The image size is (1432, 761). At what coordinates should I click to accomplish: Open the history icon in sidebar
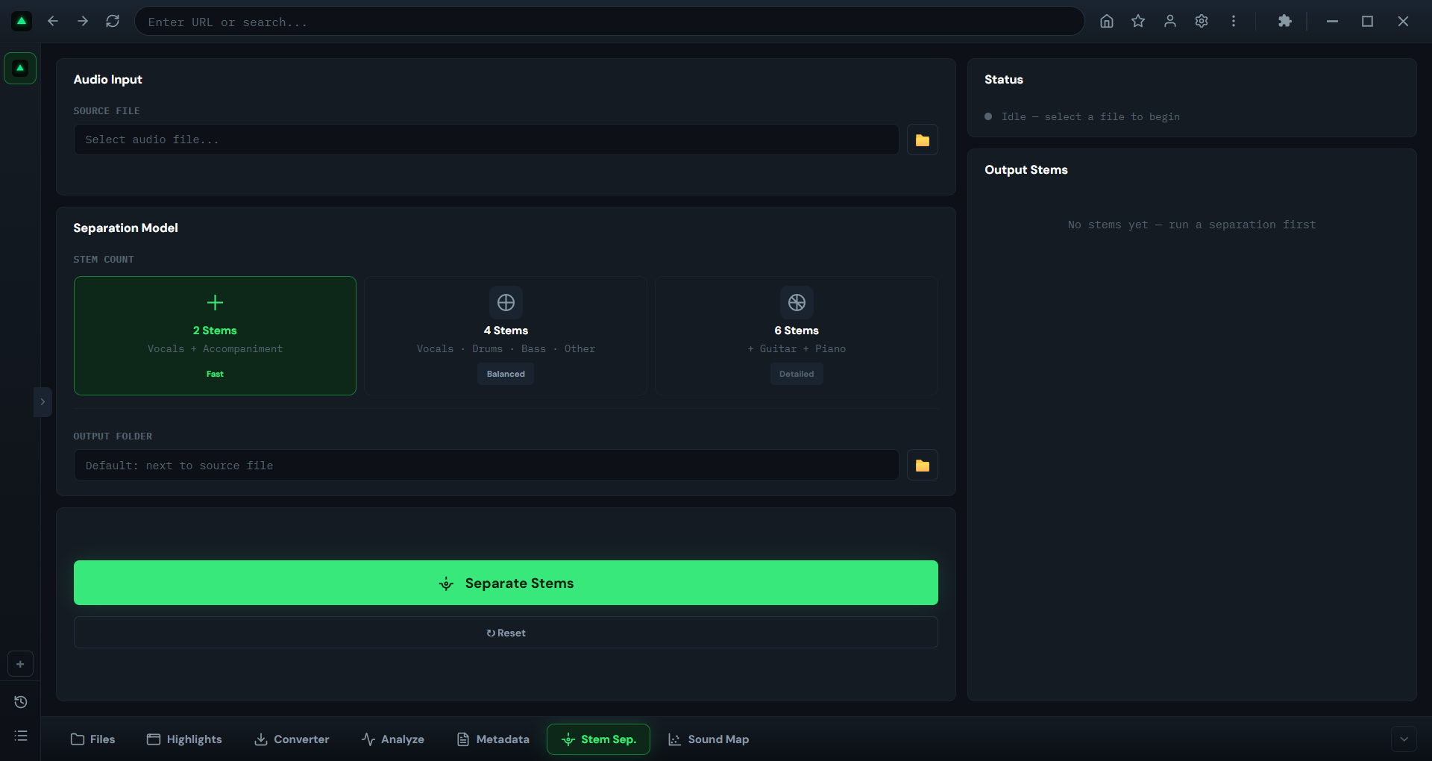[x=21, y=702]
